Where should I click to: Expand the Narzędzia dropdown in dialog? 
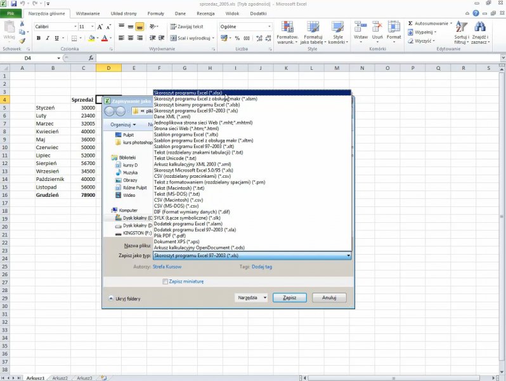[x=251, y=297]
